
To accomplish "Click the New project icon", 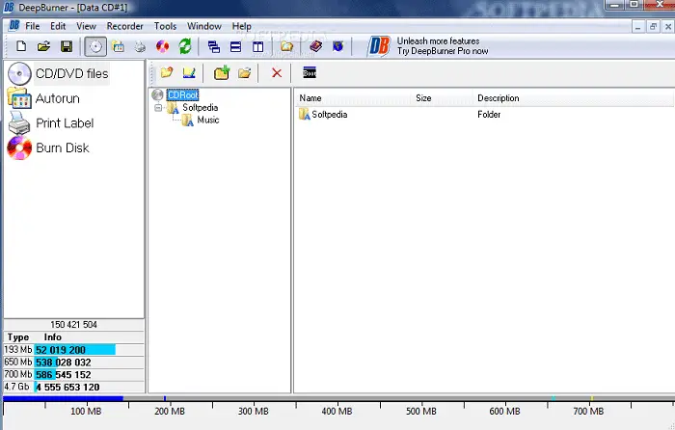I will pyautogui.click(x=21, y=46).
